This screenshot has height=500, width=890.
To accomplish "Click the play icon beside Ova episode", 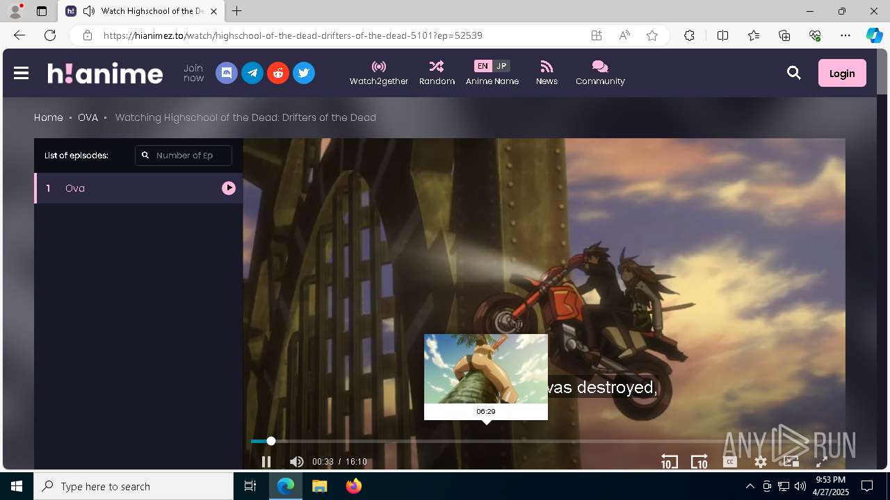I will (x=229, y=188).
